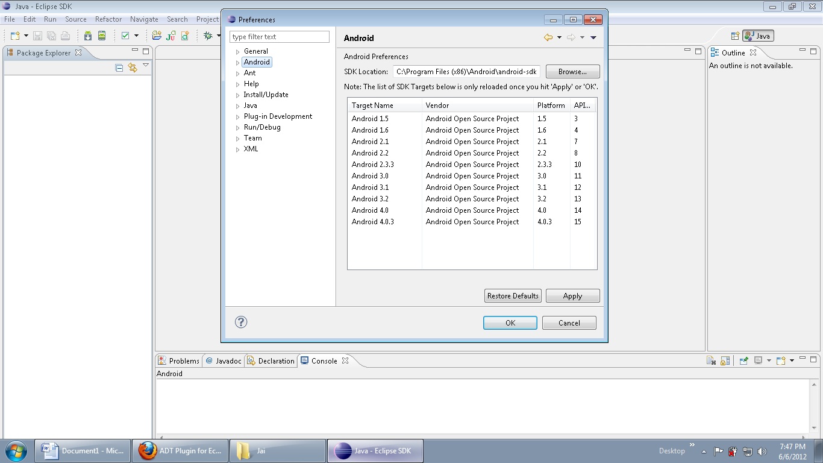823x463 pixels.
Task: Click the Open Task checkmark toolbar icon
Action: pyautogui.click(x=125, y=36)
